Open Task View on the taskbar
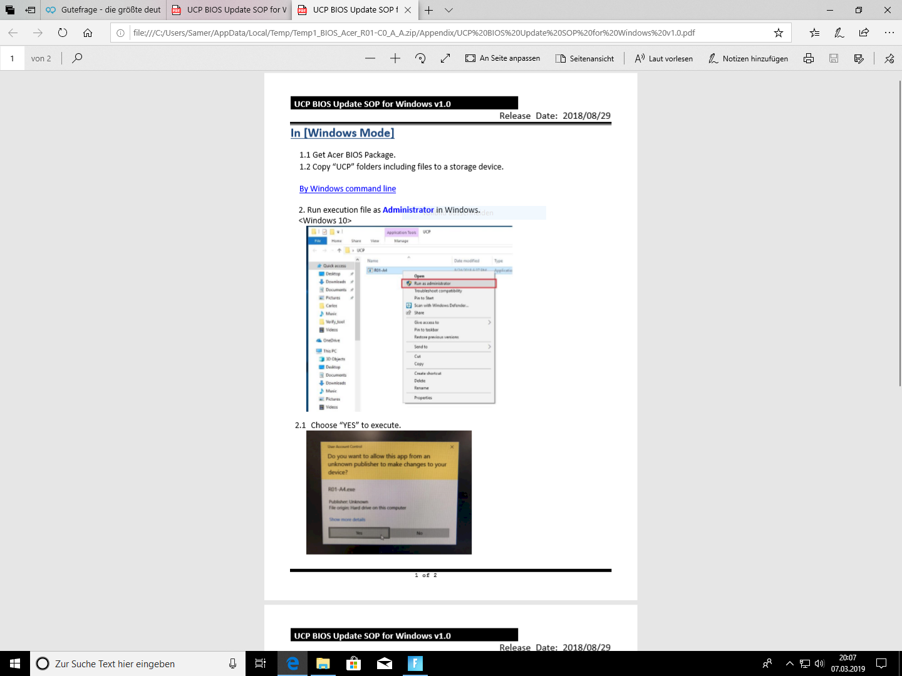Screen dimensions: 902x676 tap(261, 663)
